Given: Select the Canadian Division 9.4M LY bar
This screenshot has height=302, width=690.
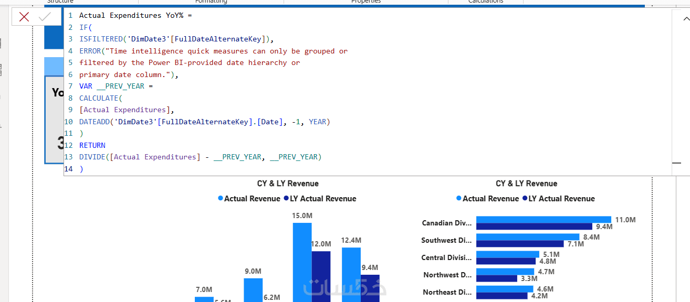Looking at the screenshot, I should click(x=534, y=226).
